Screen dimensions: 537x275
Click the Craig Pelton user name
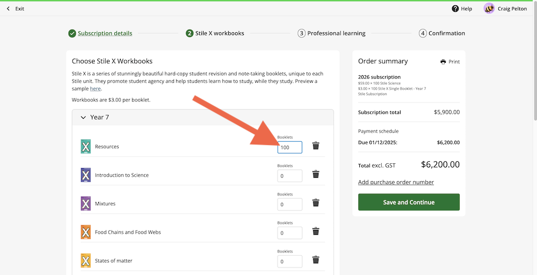coord(512,9)
